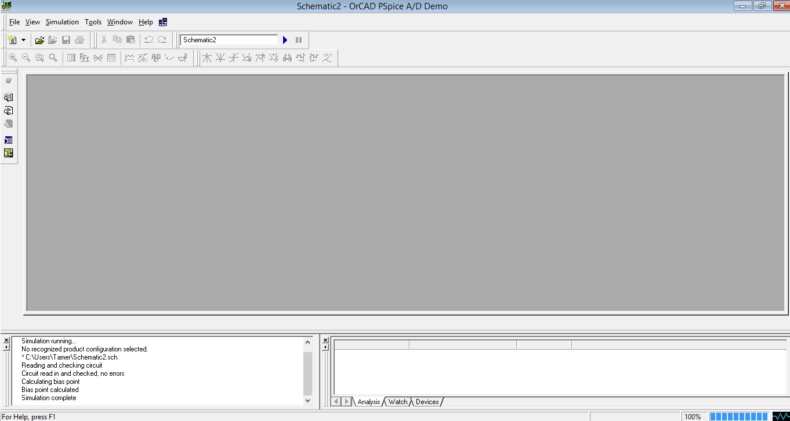Click the Cursor Peak icon

(x=206, y=58)
